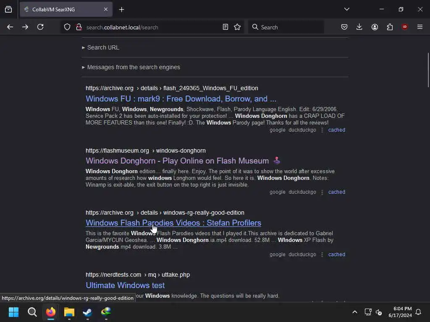Click archive.org windows-rg-really-good-edition URL text
Viewport: 430px width, 322px height.
point(165,213)
